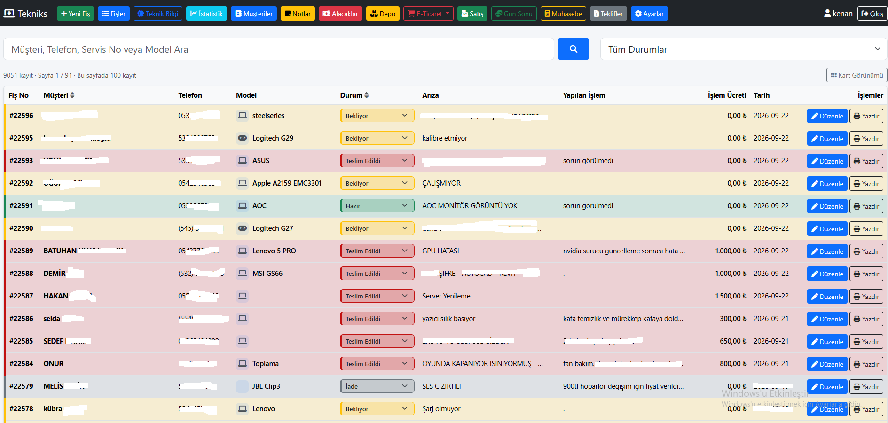Open the Teknik Bilgi page

click(x=158, y=14)
